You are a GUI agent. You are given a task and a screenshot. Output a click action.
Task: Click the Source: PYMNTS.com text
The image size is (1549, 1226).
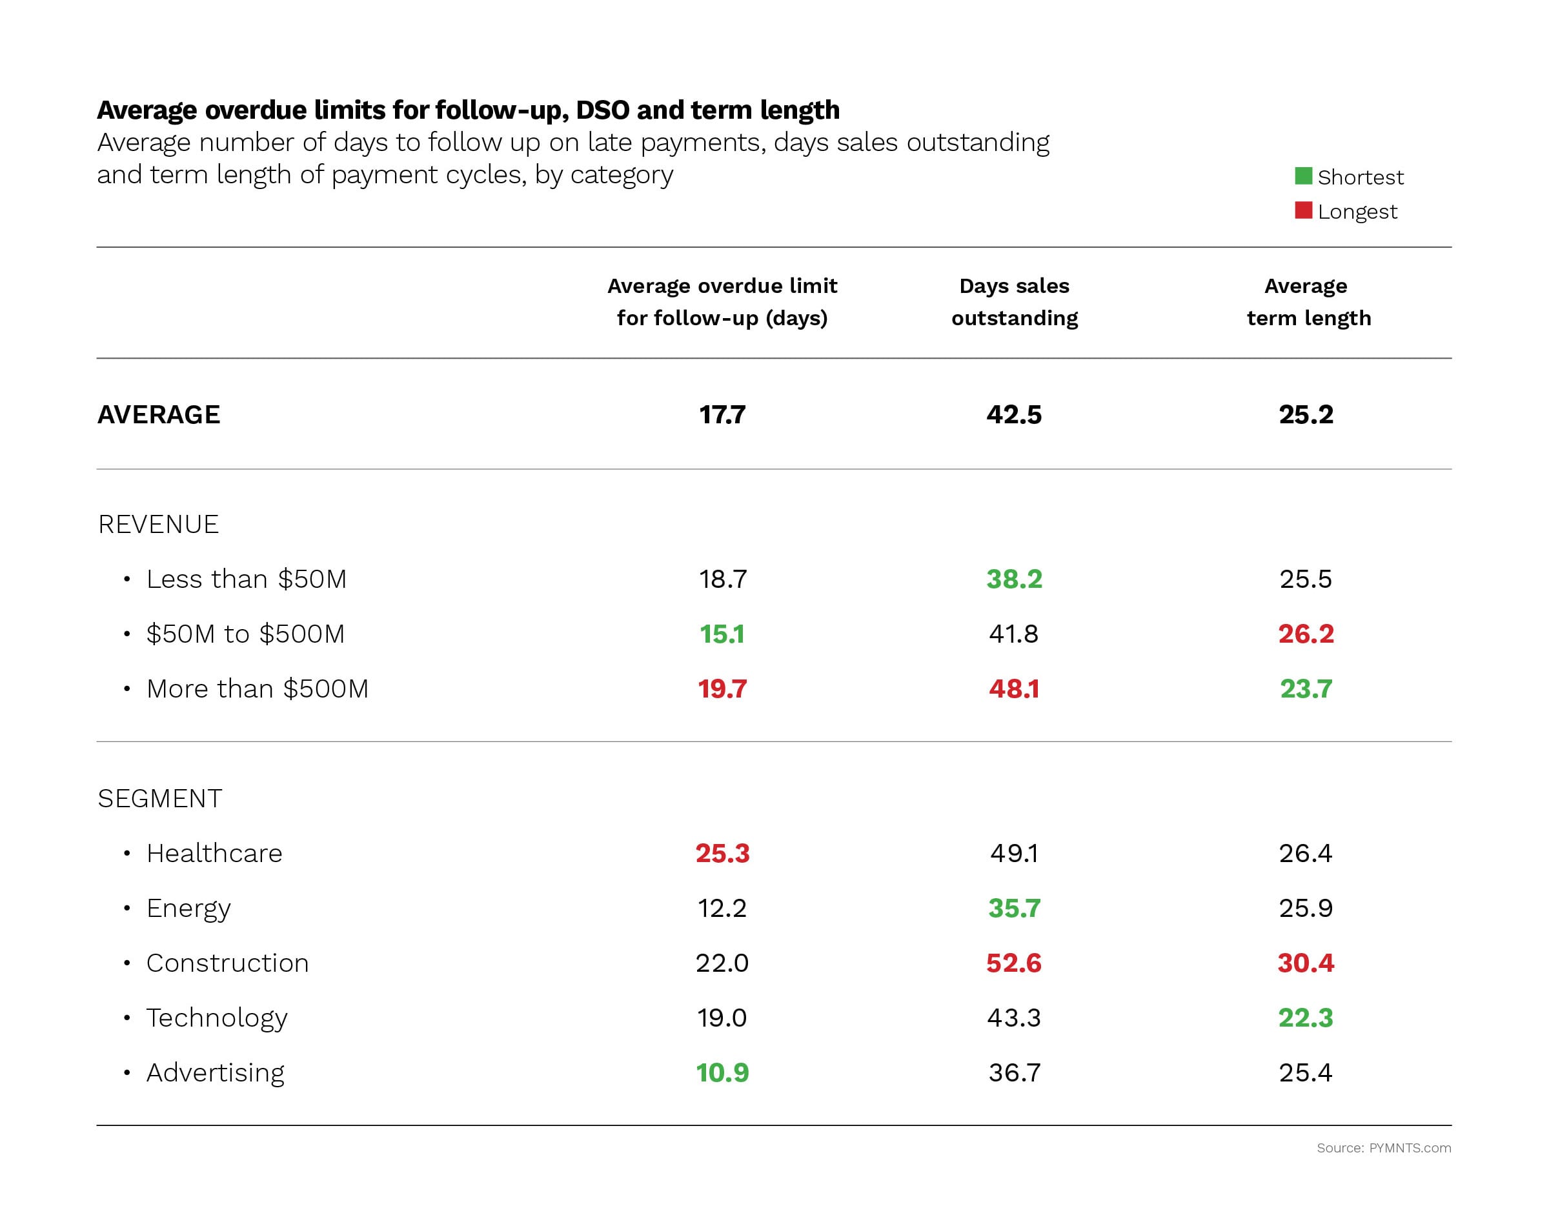click(1383, 1148)
